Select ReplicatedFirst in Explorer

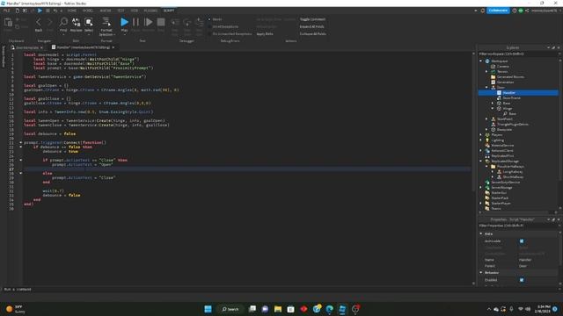pos(502,156)
